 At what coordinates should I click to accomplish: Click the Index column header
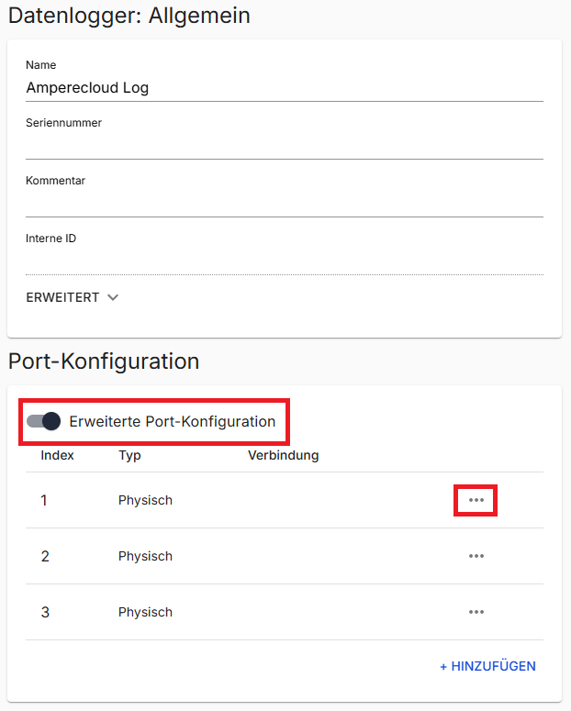click(57, 455)
